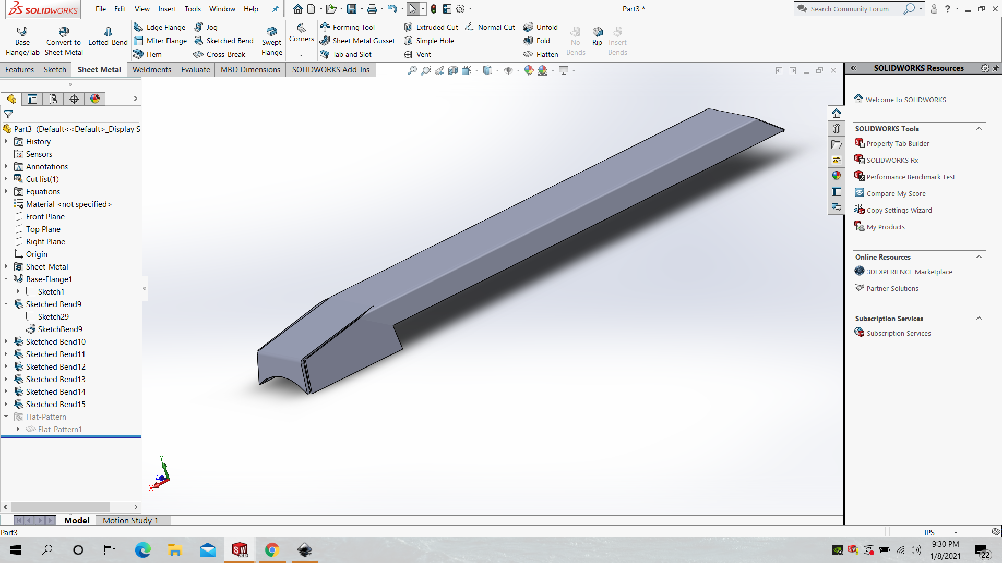1002x563 pixels.
Task: Activate the Edge Flange tool
Action: (160, 27)
